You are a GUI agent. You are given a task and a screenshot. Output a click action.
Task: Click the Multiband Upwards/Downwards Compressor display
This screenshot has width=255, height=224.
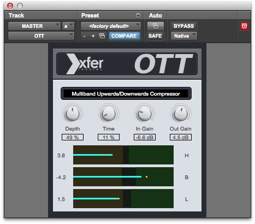click(x=126, y=94)
